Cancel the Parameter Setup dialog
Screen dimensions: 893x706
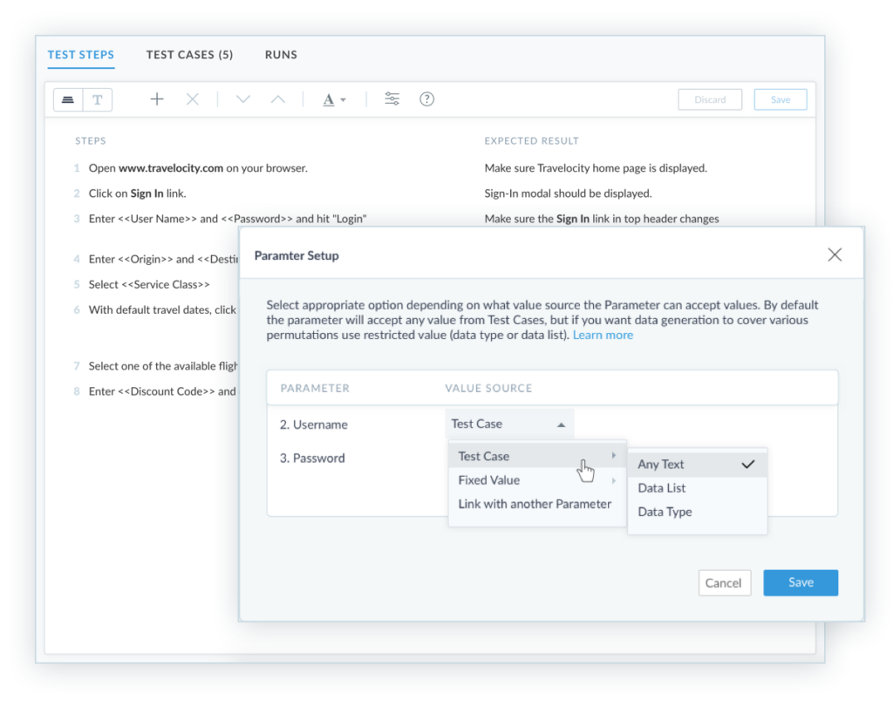pos(724,582)
